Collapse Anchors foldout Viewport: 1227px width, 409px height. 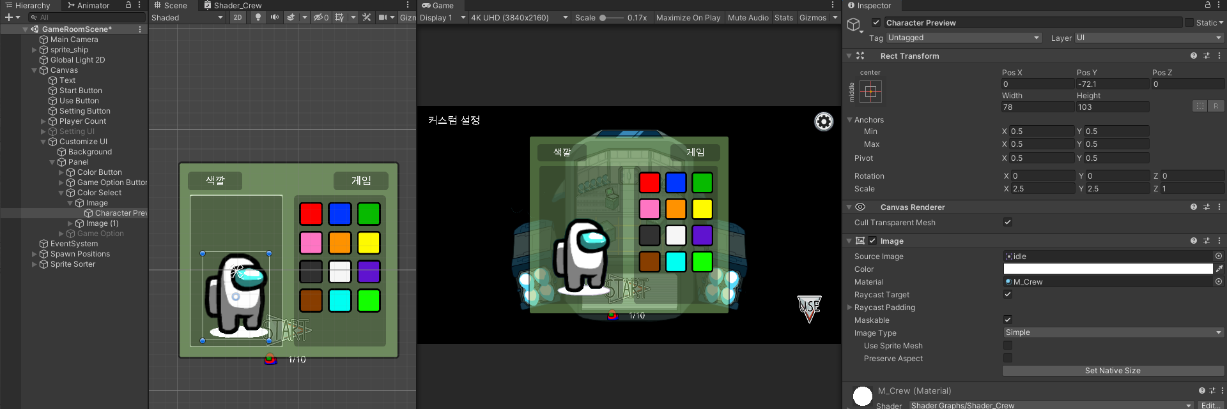tap(850, 119)
